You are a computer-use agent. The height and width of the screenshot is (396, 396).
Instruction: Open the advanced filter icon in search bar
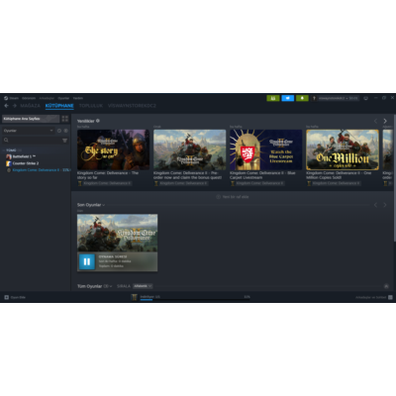click(x=64, y=141)
